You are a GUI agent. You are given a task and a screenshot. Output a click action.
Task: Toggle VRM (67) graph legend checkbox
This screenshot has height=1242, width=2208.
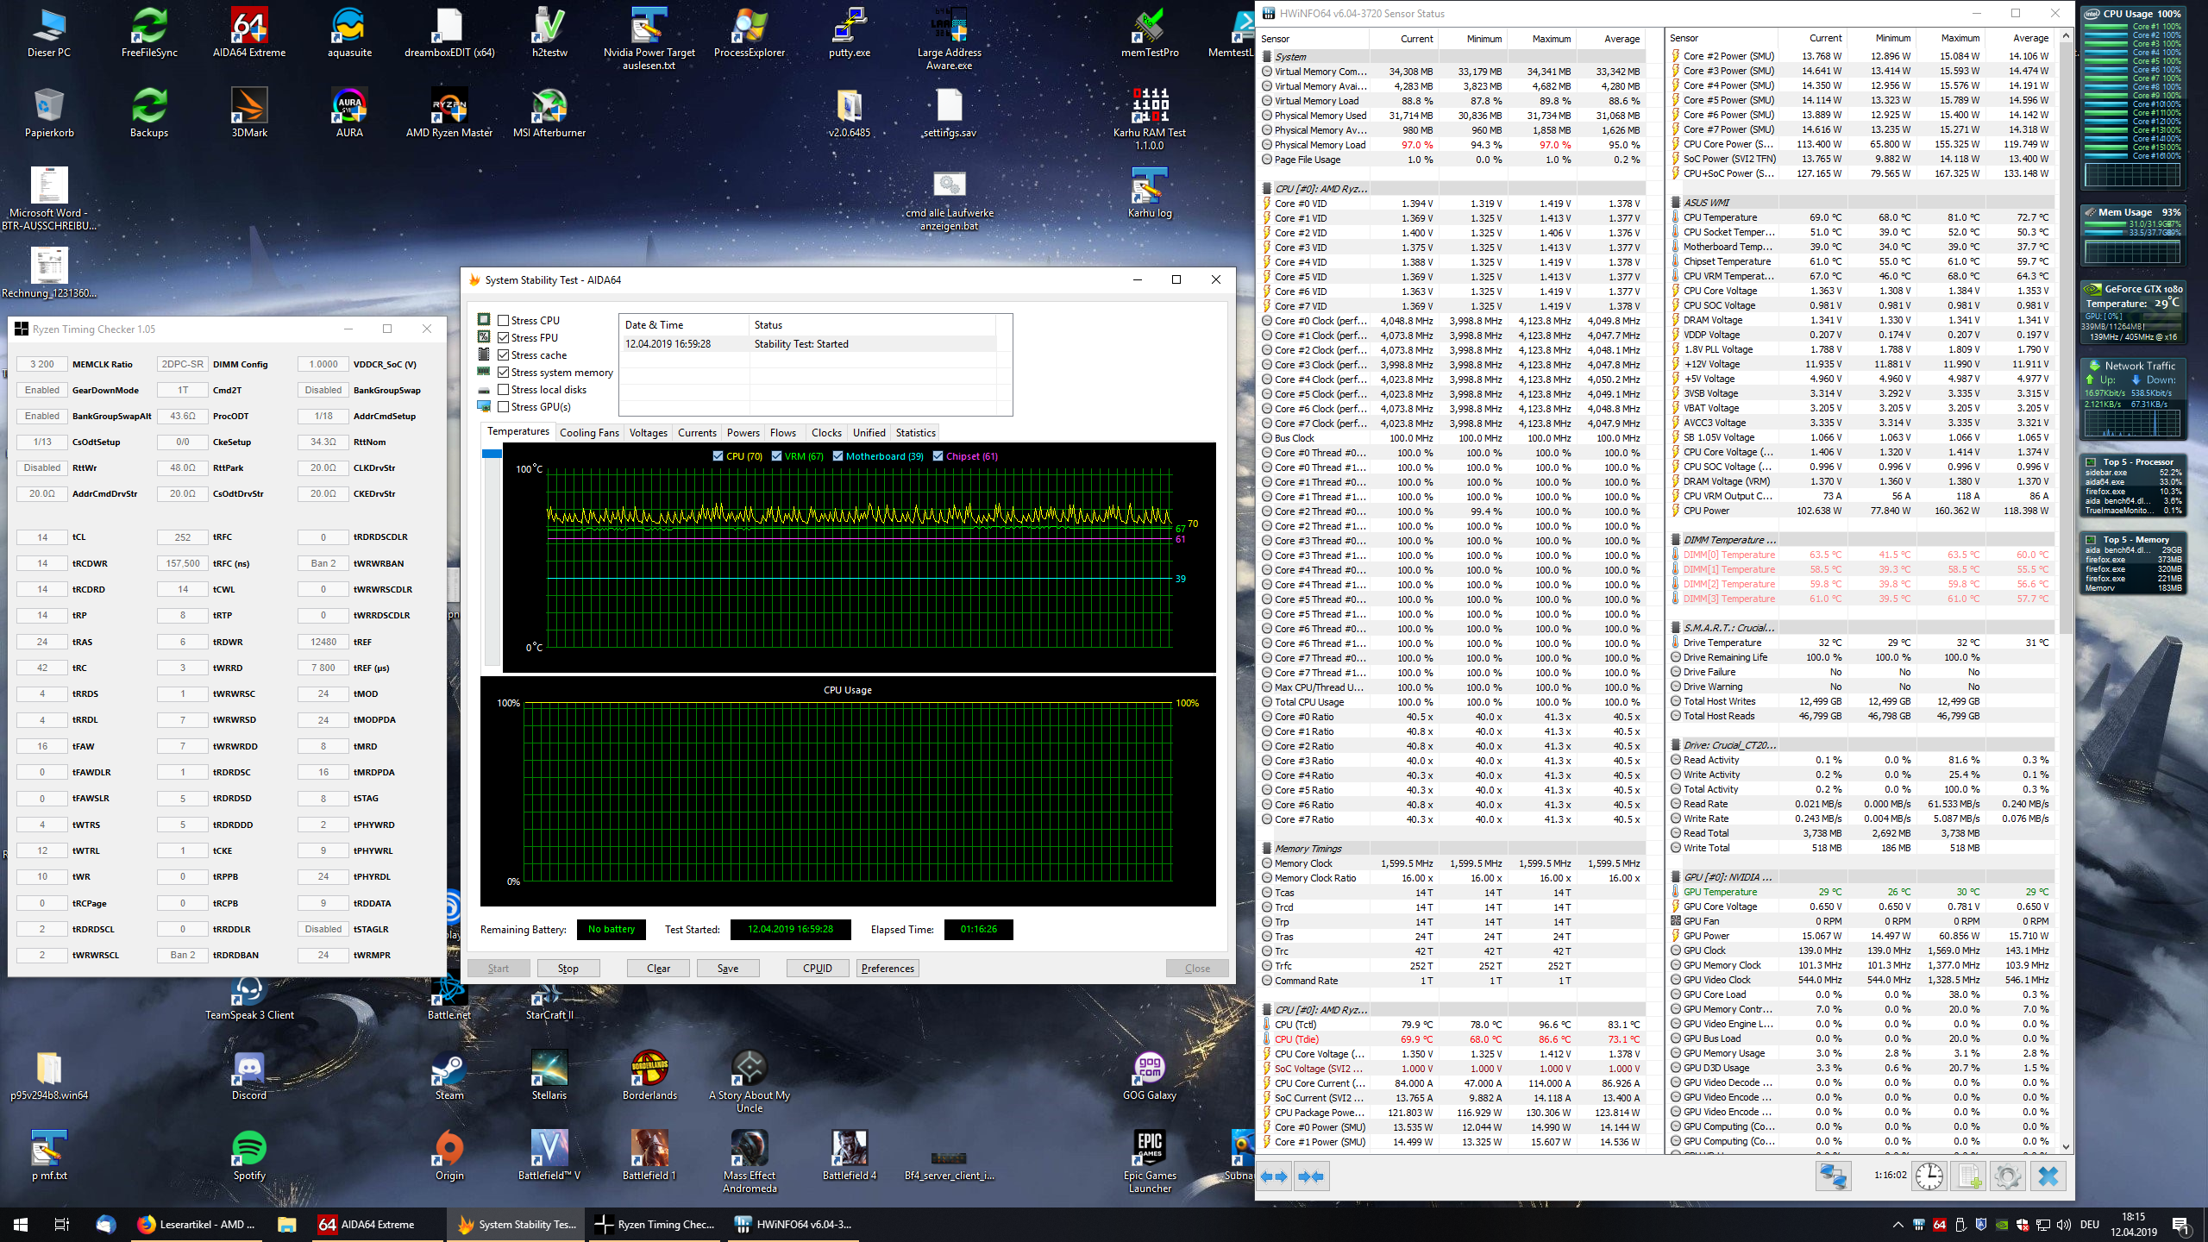click(776, 456)
